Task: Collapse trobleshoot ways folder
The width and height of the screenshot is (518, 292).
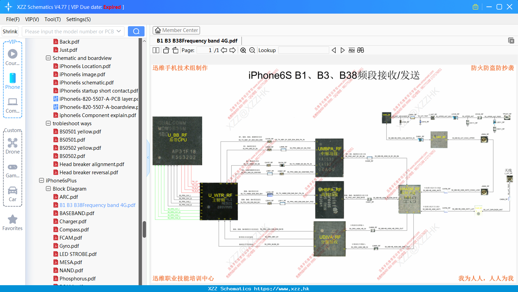Action: 48,124
